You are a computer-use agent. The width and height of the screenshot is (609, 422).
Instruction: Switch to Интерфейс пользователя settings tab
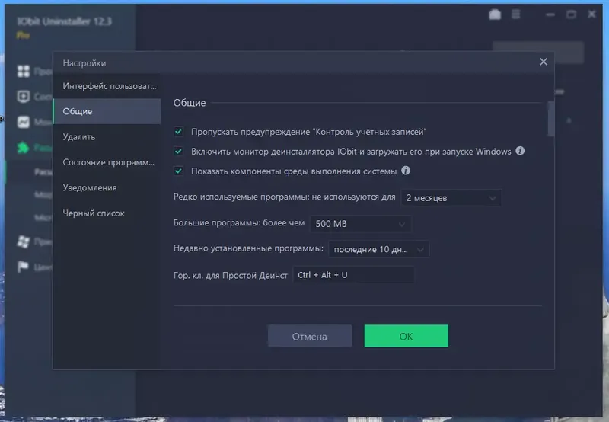click(x=107, y=86)
